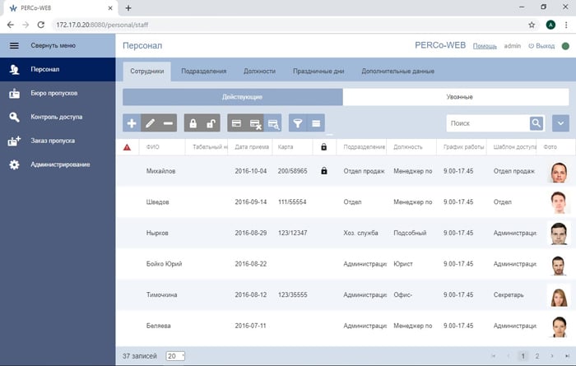576x366 pixels.
Task: Click the admin user name
Action: click(513, 46)
